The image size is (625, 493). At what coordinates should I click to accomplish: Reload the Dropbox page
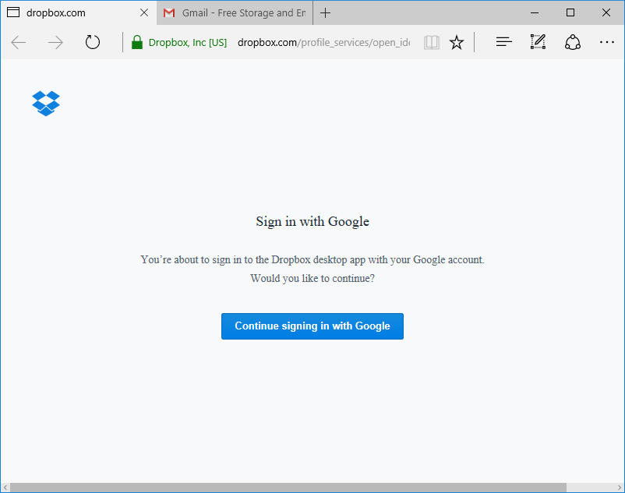(93, 42)
